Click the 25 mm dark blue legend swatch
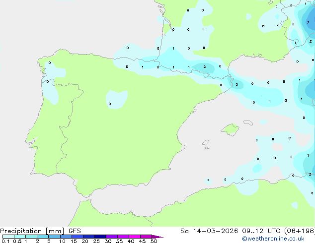Image resolution: width=315 pixels, height=243 pixels. tap(100, 237)
